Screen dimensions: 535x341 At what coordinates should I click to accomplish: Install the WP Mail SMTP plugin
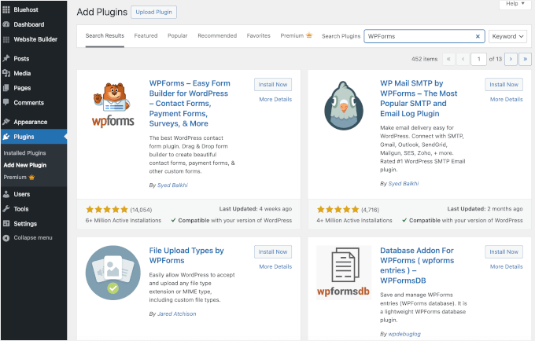pyautogui.click(x=504, y=85)
